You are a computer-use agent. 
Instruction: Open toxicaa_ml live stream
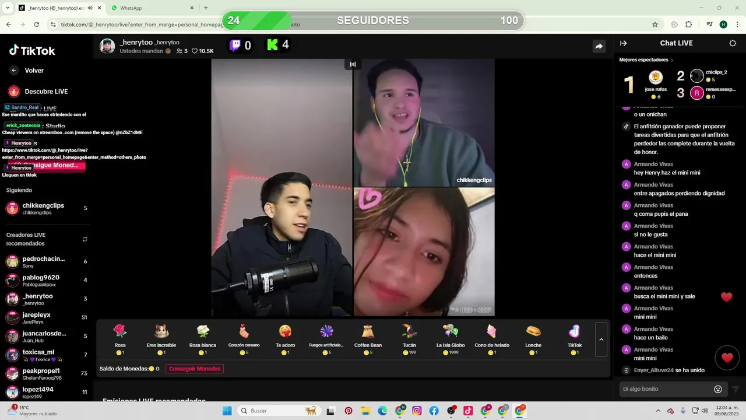(46, 355)
